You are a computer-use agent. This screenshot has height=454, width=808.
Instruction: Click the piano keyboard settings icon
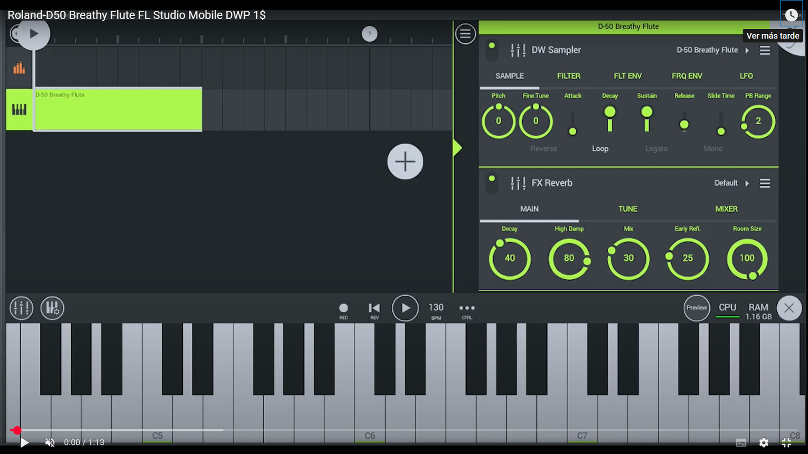click(52, 308)
